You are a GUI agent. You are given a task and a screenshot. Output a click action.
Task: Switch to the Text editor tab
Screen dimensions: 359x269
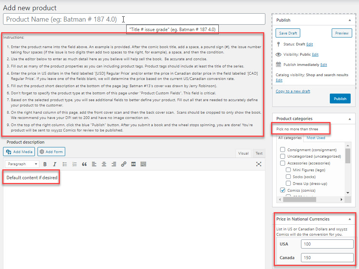[x=259, y=153]
